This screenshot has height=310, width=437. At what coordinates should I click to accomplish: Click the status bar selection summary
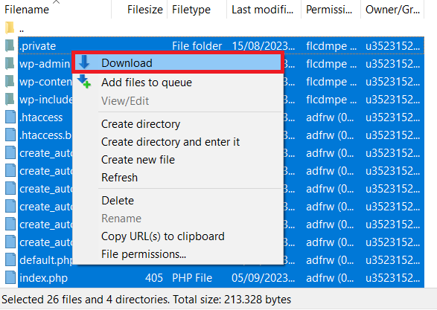tap(147, 300)
